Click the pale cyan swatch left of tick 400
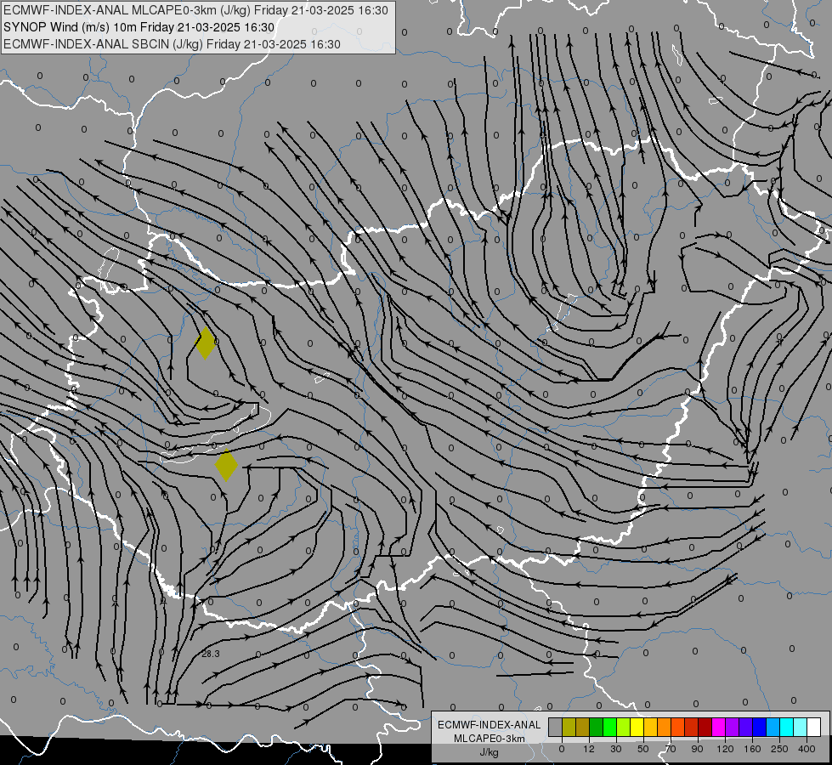This screenshot has height=765, width=832. coord(801,727)
